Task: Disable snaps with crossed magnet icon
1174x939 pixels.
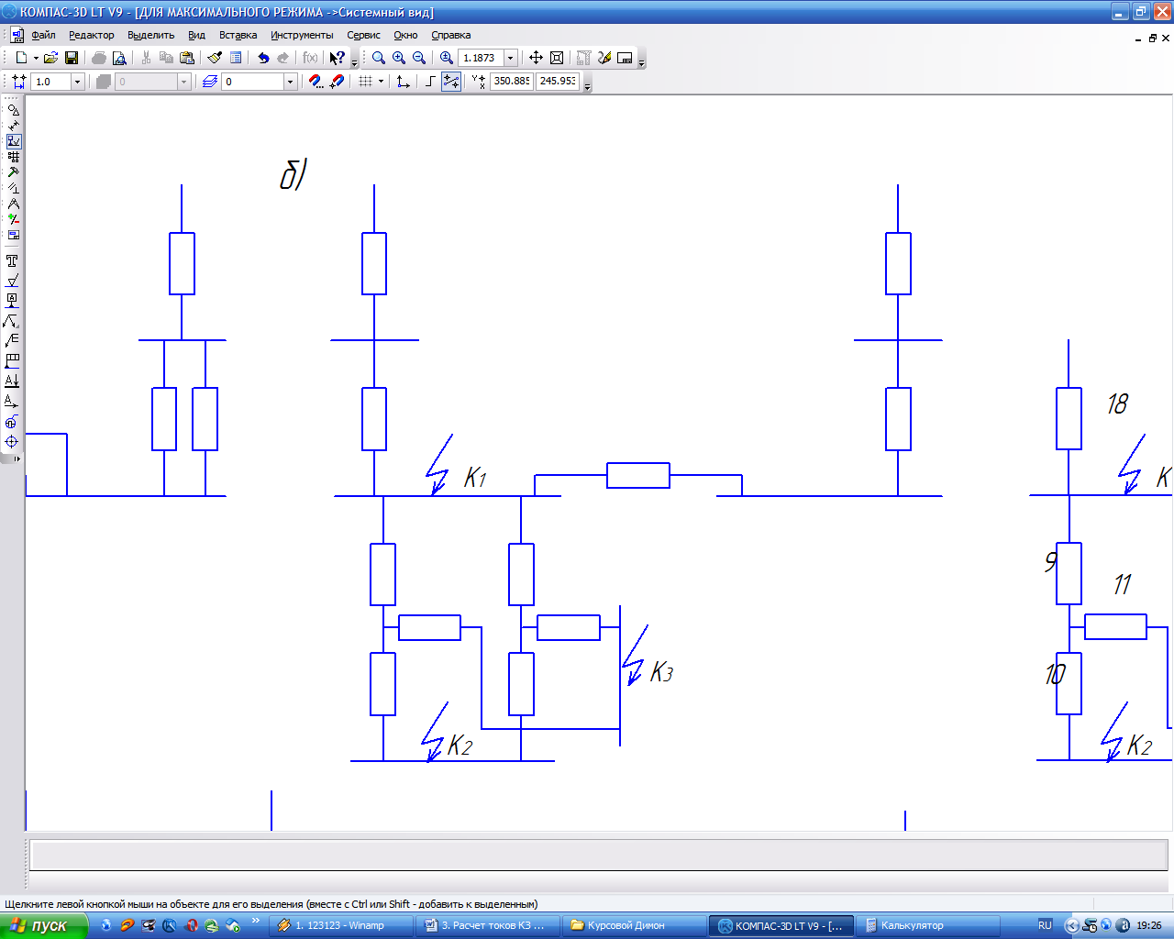Action: point(337,82)
